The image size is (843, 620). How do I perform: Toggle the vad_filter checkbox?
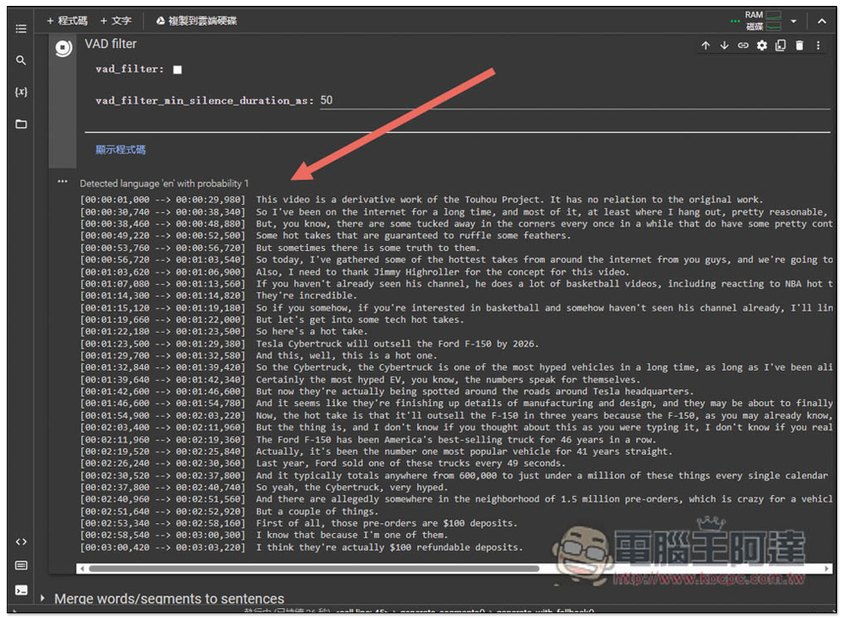coord(177,69)
